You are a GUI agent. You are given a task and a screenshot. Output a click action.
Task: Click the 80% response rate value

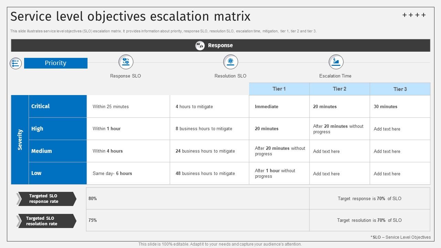tap(92, 198)
